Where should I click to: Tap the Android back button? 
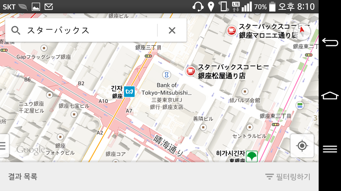point(330,42)
